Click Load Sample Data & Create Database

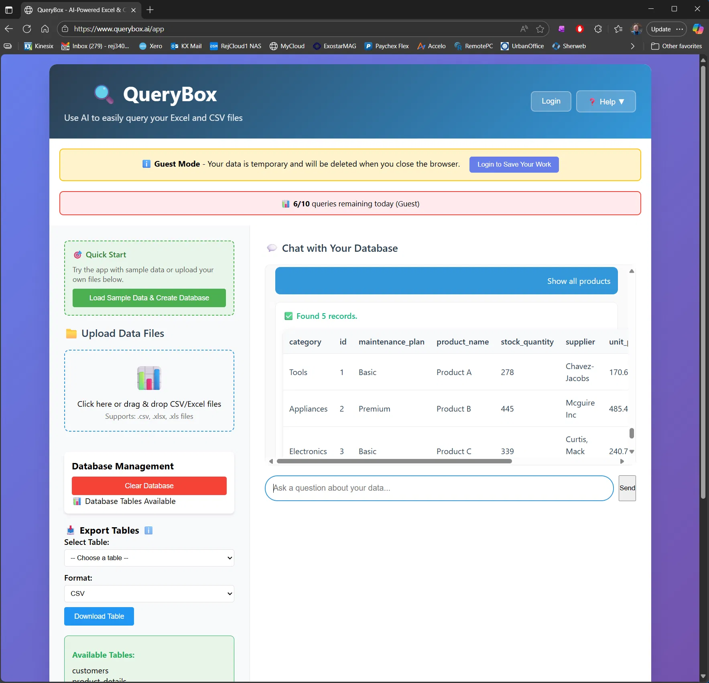click(149, 298)
